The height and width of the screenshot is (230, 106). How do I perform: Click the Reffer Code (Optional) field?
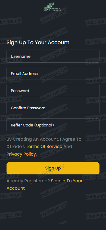[x=53, y=125]
